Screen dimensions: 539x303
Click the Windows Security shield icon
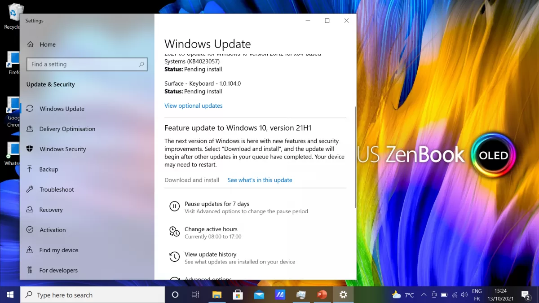point(30,149)
